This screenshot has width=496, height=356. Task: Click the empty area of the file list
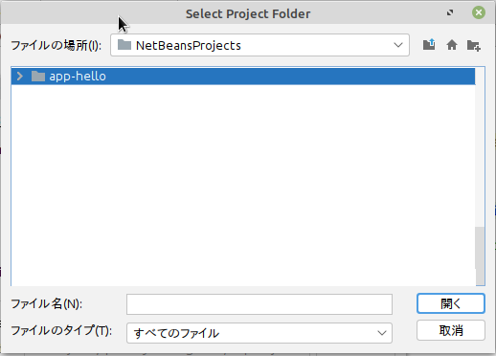click(x=242, y=185)
